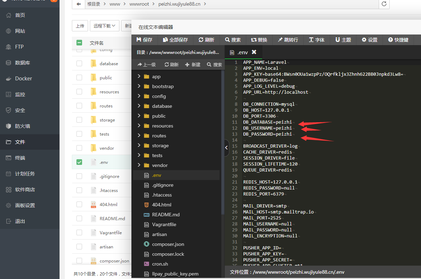This screenshot has width=421, height=279.
Task: Open the editor Search tool
Action: tap(232, 40)
